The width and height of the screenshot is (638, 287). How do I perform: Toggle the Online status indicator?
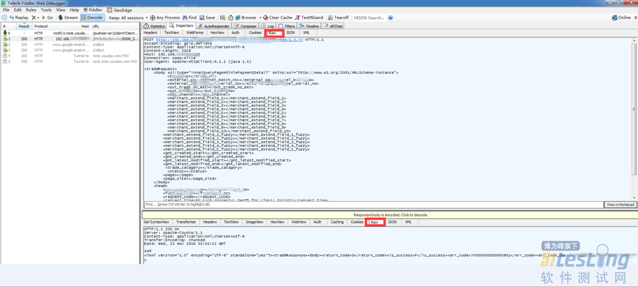[x=621, y=17]
